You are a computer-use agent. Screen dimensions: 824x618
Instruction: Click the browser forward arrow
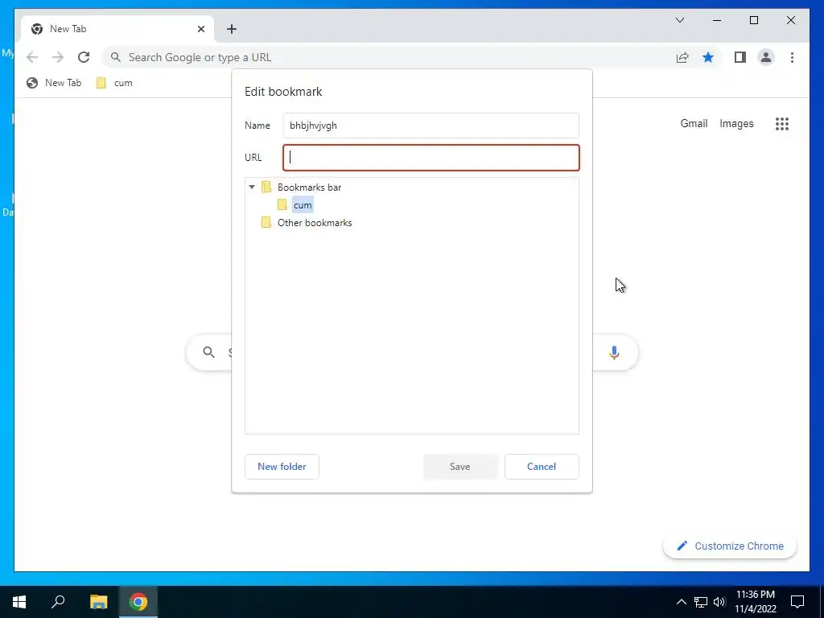58,57
